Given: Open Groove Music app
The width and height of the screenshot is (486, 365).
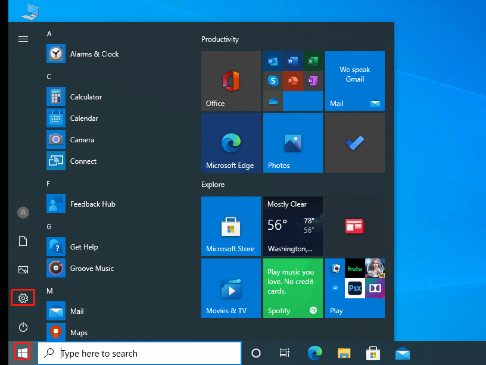Looking at the screenshot, I should 91,269.
